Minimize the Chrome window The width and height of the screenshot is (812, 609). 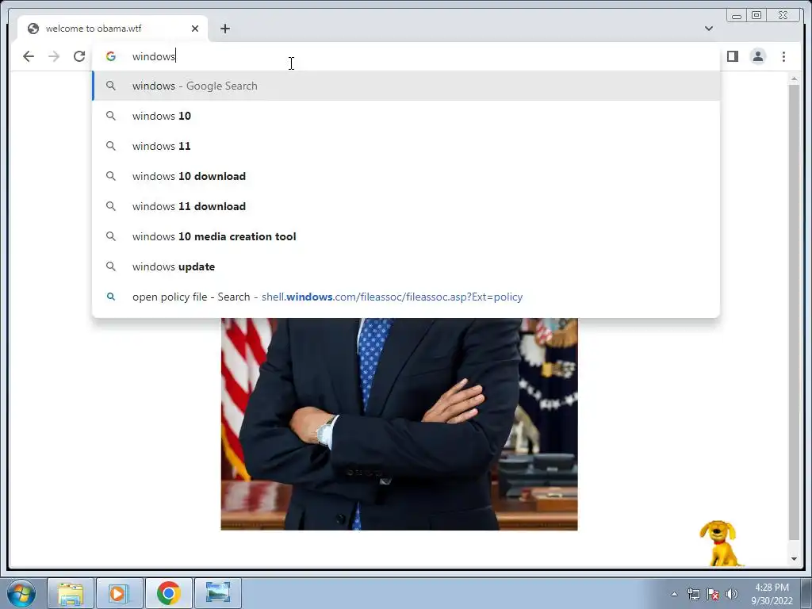pos(737,16)
